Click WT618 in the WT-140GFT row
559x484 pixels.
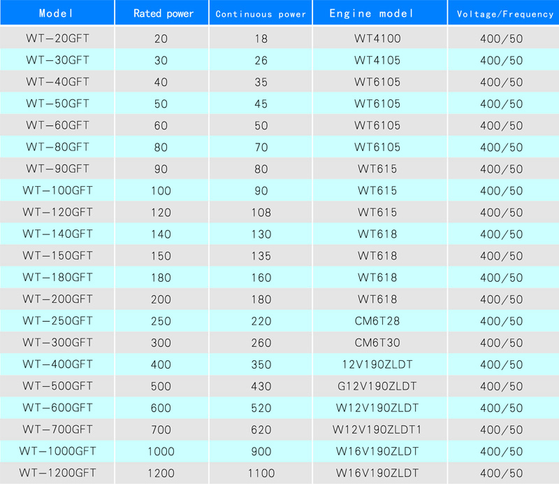pyautogui.click(x=380, y=234)
